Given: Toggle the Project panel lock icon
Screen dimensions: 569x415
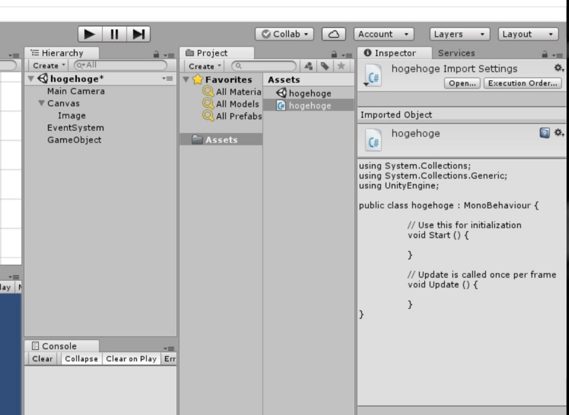Looking at the screenshot, I should 334,55.
